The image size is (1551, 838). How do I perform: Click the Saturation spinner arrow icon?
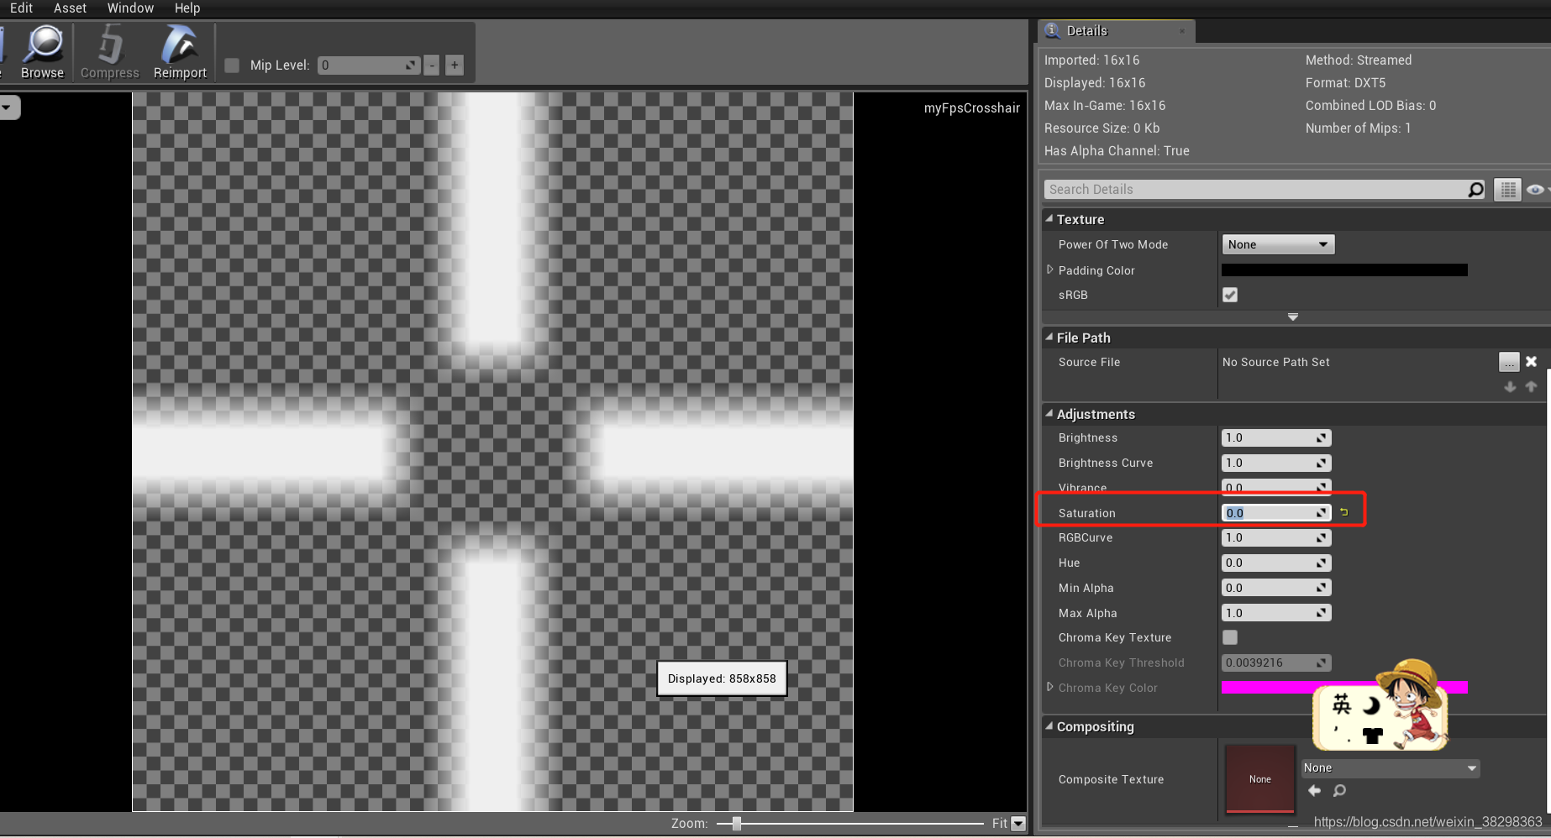click(x=1322, y=512)
